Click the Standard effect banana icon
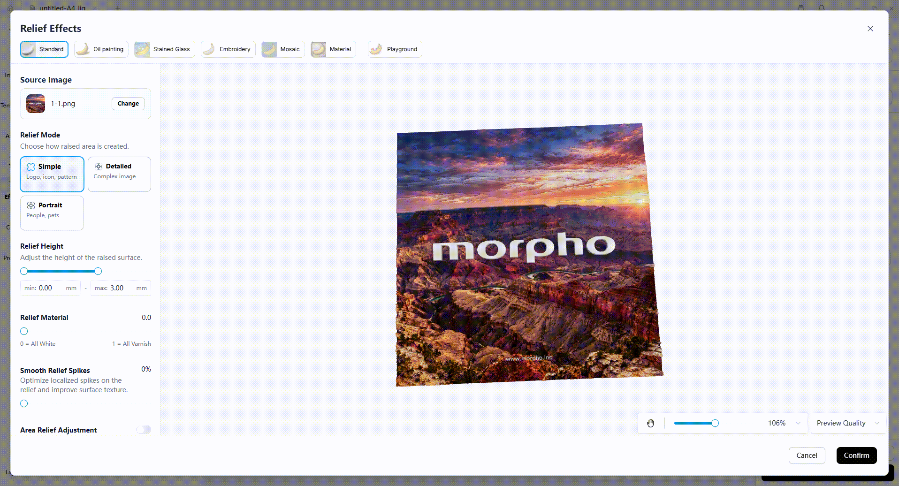899x486 pixels. 29,49
